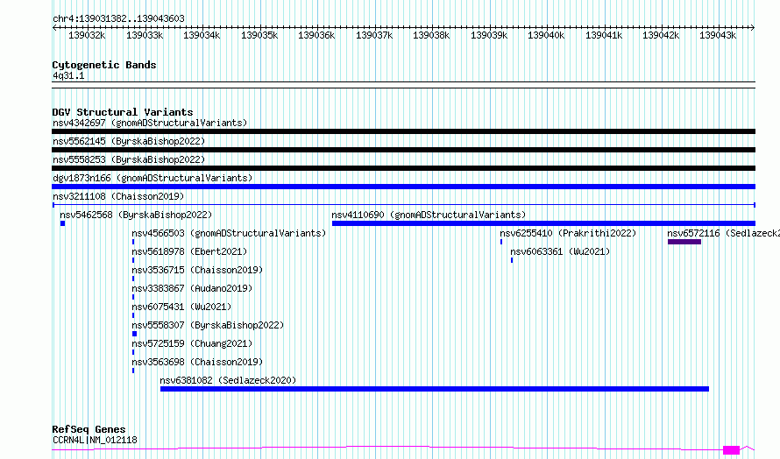The image size is (780, 459).
Task: Select the nsv5562145 ByrskaBishop2022 label
Action: 129,141
